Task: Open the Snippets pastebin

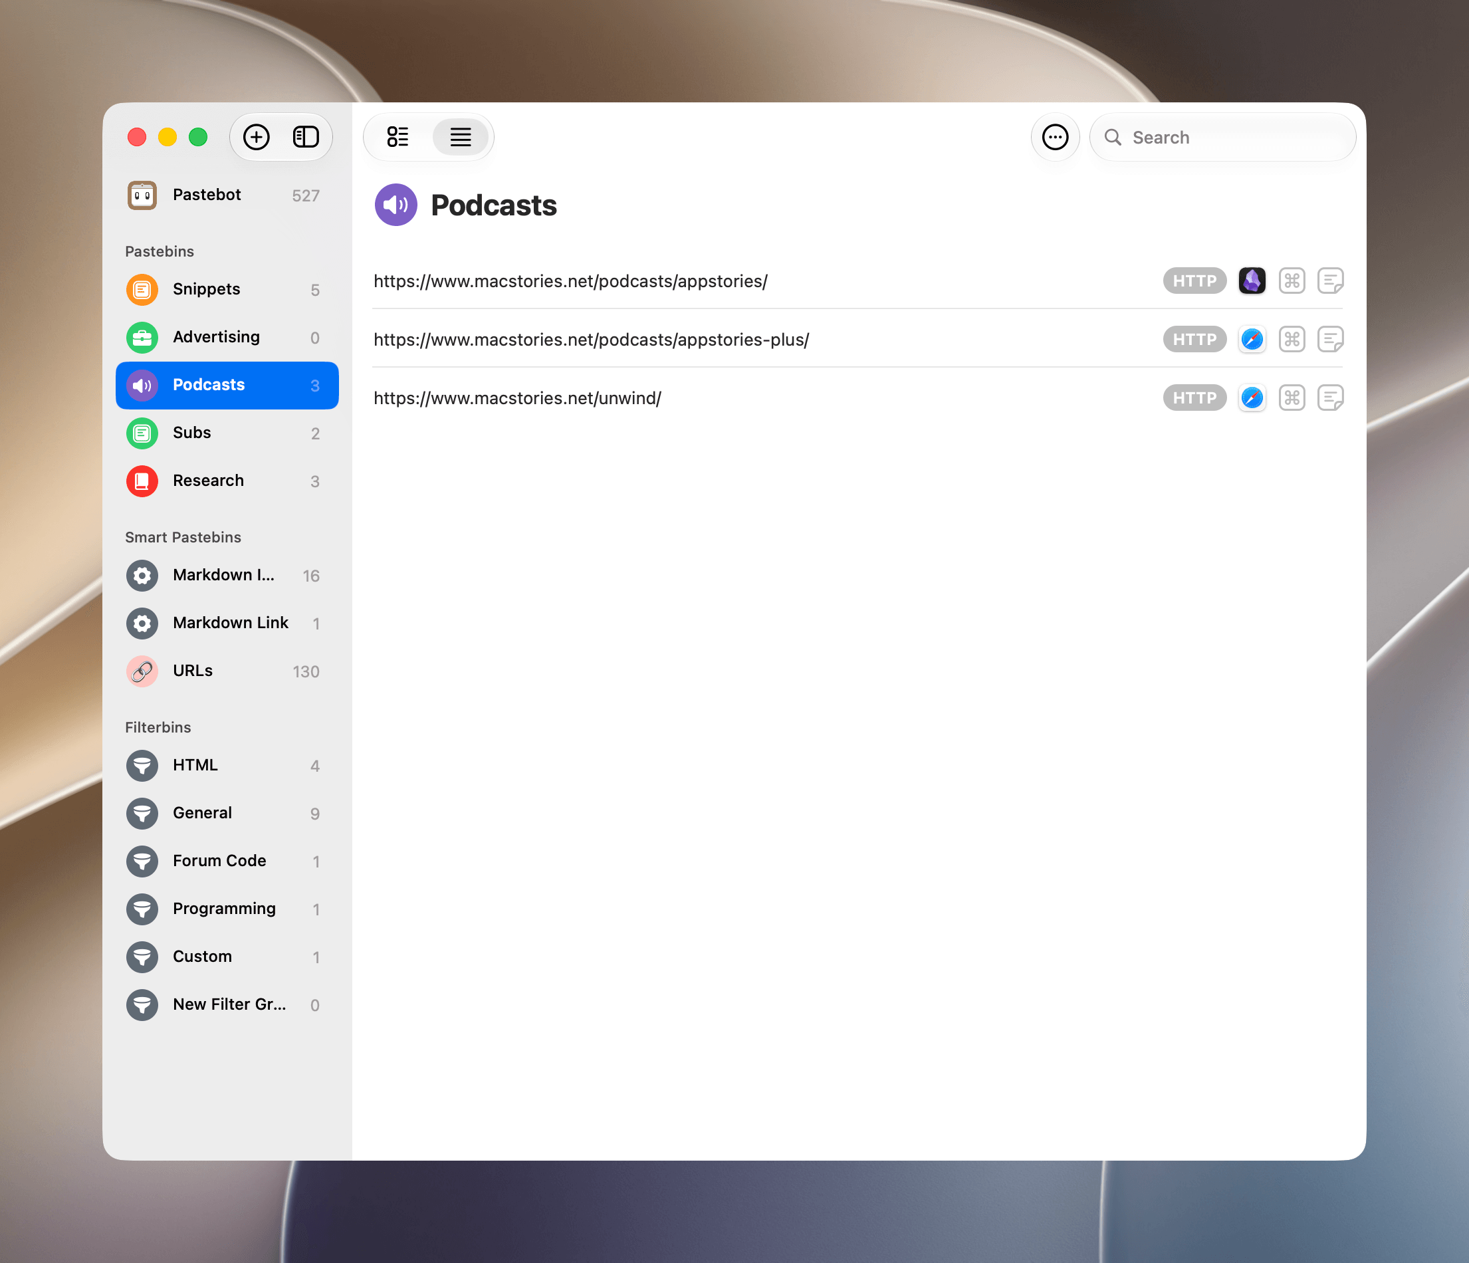Action: point(227,289)
